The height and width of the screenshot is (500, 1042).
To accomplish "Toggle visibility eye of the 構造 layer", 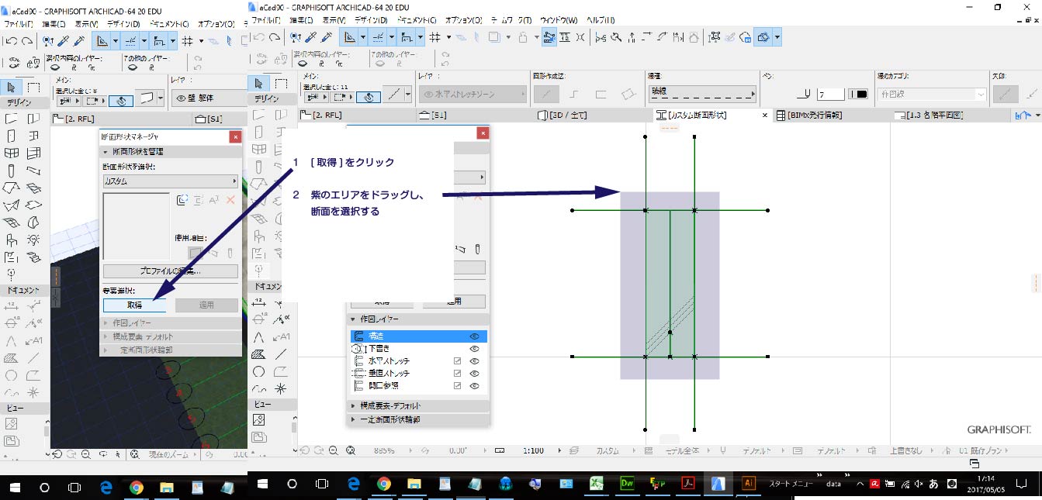I will [475, 336].
